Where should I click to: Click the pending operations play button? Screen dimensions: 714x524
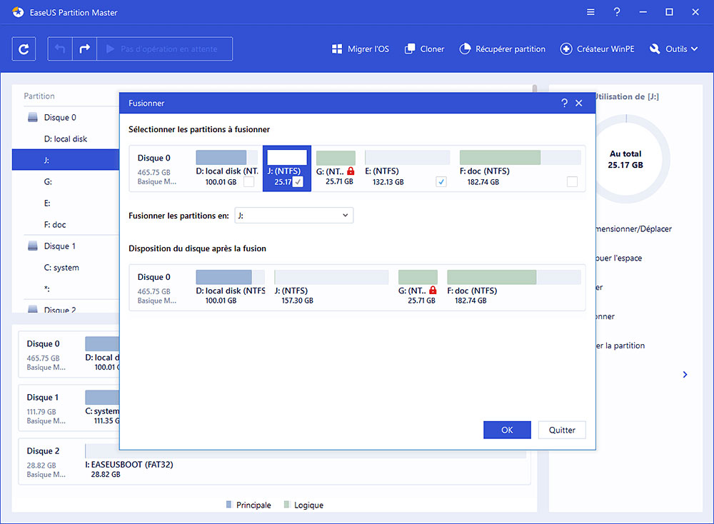coord(165,49)
